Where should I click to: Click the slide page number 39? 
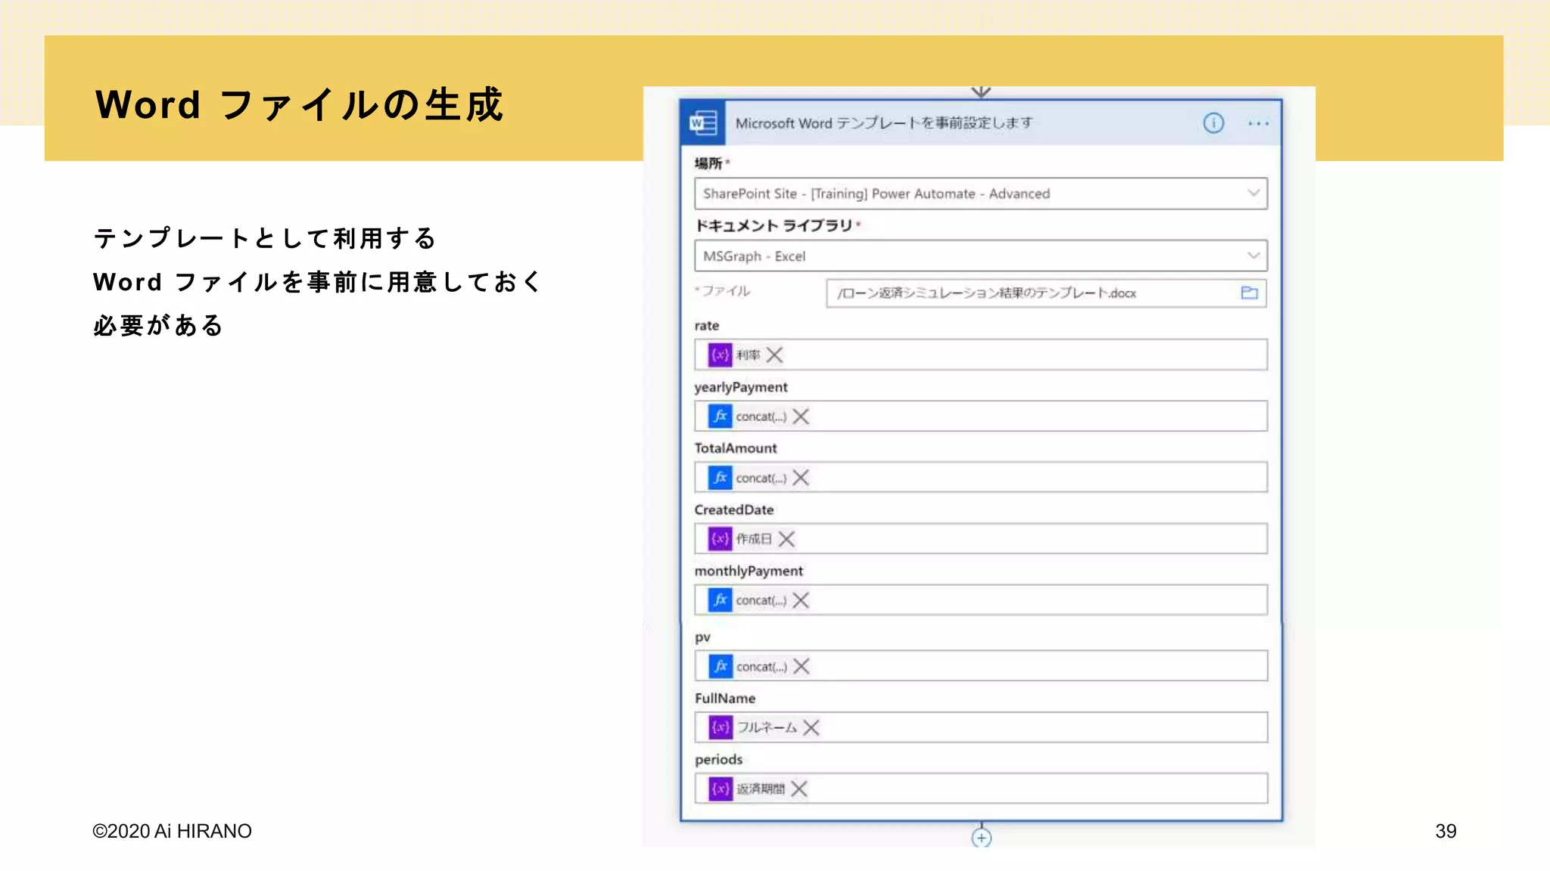1446,831
